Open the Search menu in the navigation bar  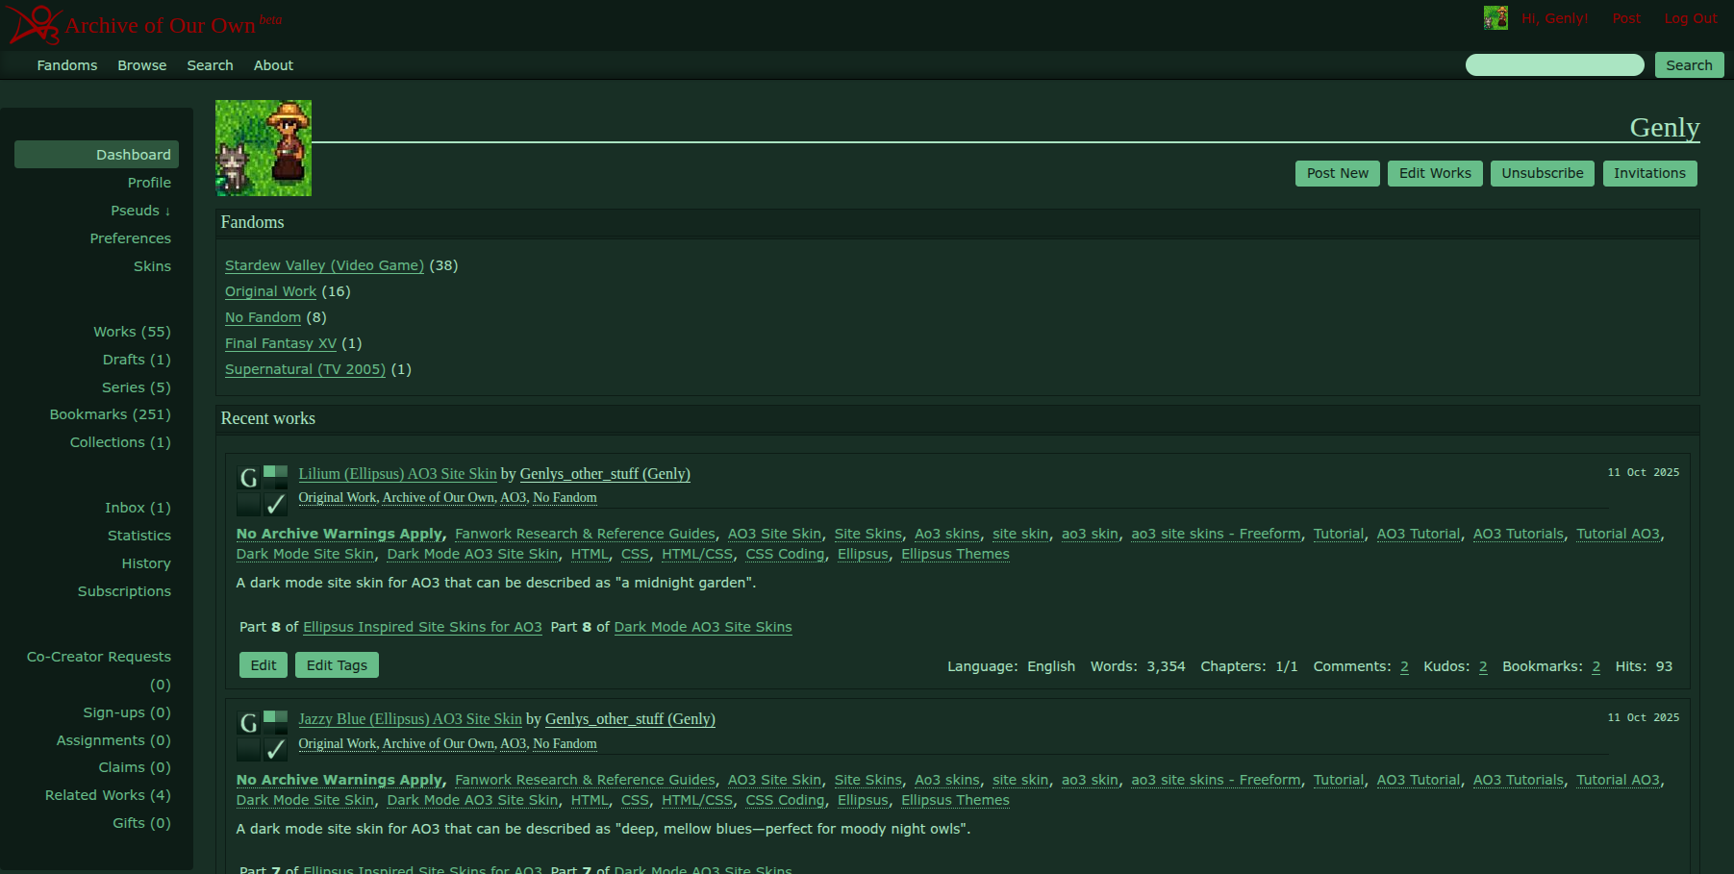(x=210, y=65)
